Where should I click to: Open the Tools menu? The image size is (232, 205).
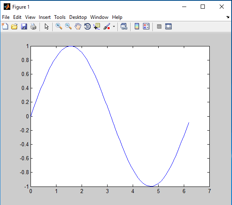click(60, 17)
